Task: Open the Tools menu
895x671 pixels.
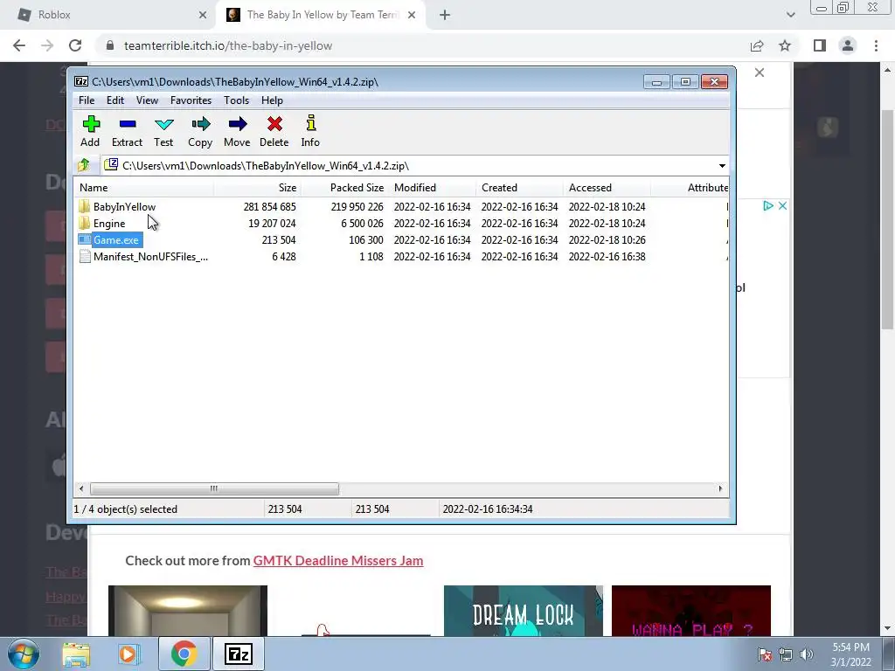Action: pos(236,100)
